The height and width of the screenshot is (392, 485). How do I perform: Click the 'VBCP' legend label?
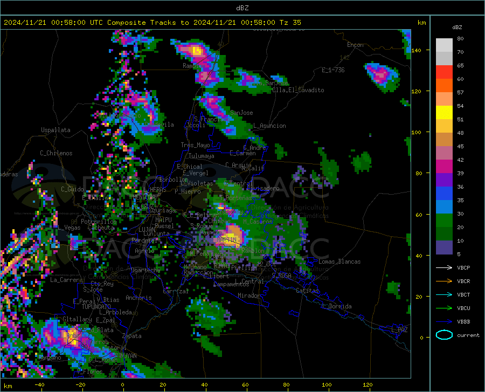pyautogui.click(x=463, y=267)
